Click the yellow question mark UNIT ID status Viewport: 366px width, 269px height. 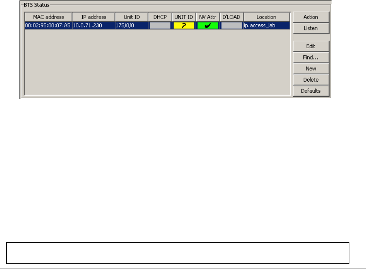point(184,25)
